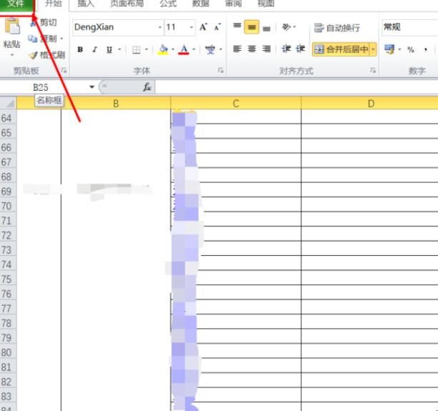Click the 合并后居中 (Merge & Center) button
Screen dimensions: 438x411
click(x=342, y=49)
